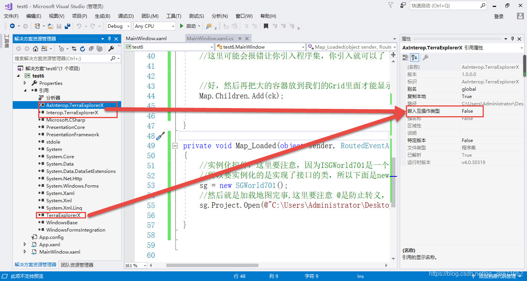The width and height of the screenshot is (527, 281).
Task: Click the Find in Files toolbar icon
Action: pos(209,26)
